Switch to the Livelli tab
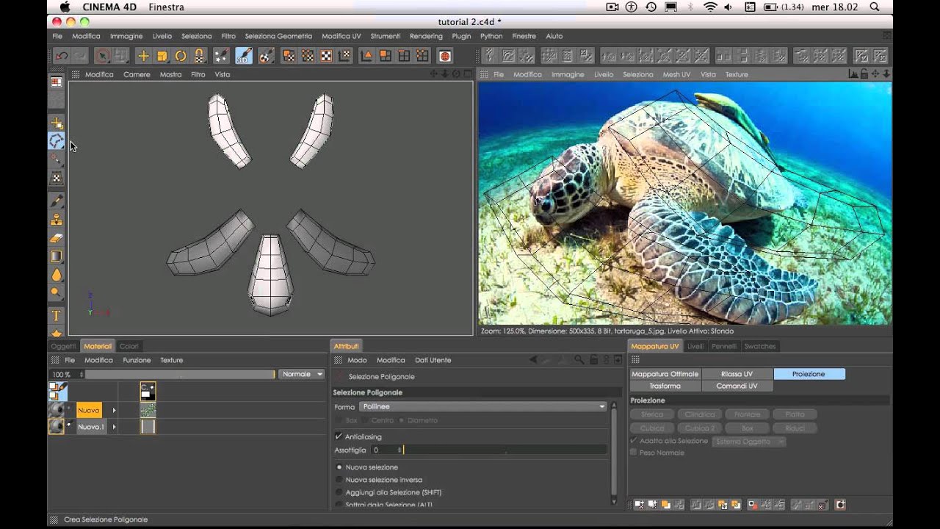The height and width of the screenshot is (529, 940). click(x=695, y=346)
